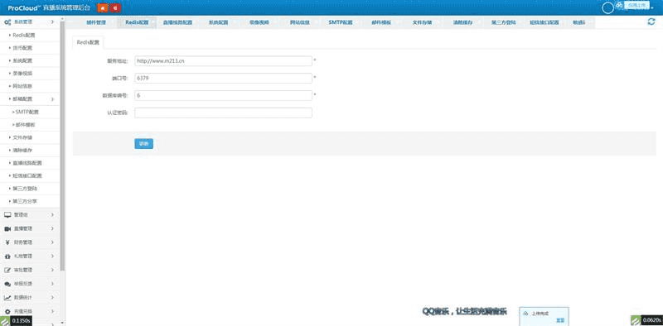Screen dimensions: 663x326
Task: Click the refresh icon at tab bar end
Action: click(x=651, y=22)
